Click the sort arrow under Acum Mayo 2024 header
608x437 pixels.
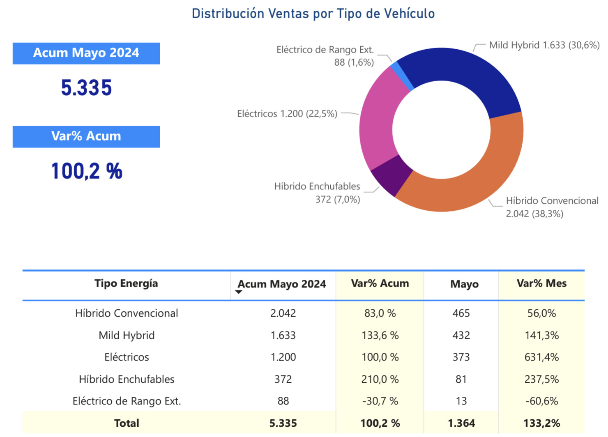(239, 292)
